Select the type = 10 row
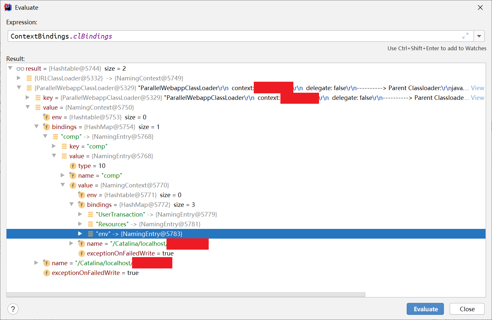This screenshot has height=320, width=492. [x=246, y=166]
